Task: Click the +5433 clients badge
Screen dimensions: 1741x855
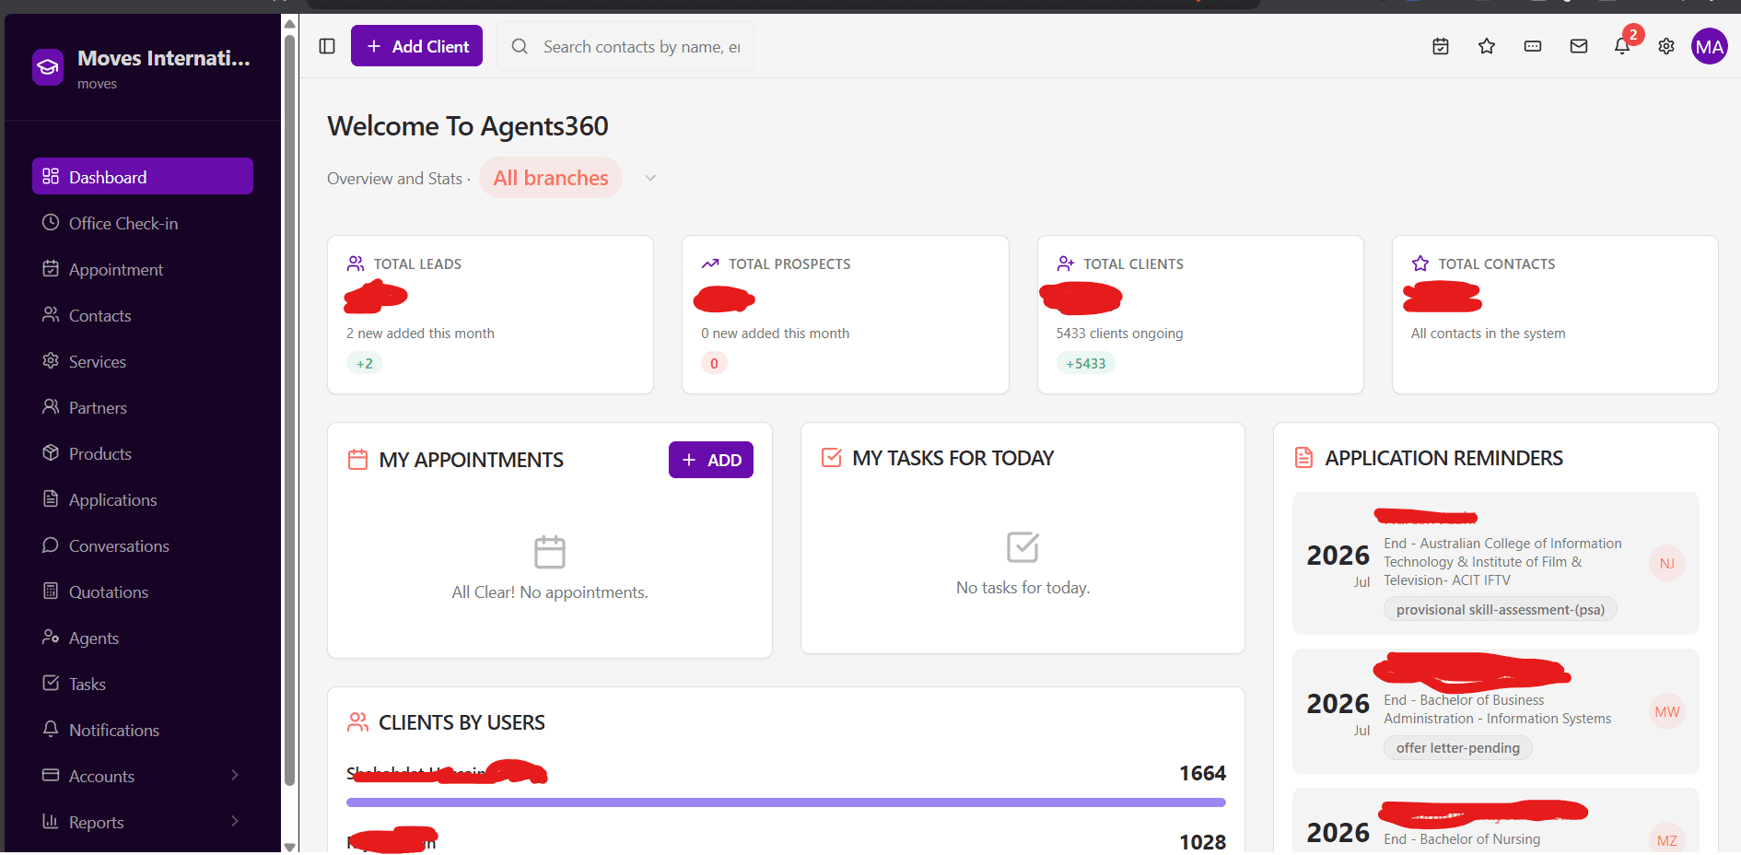Action: [1086, 363]
